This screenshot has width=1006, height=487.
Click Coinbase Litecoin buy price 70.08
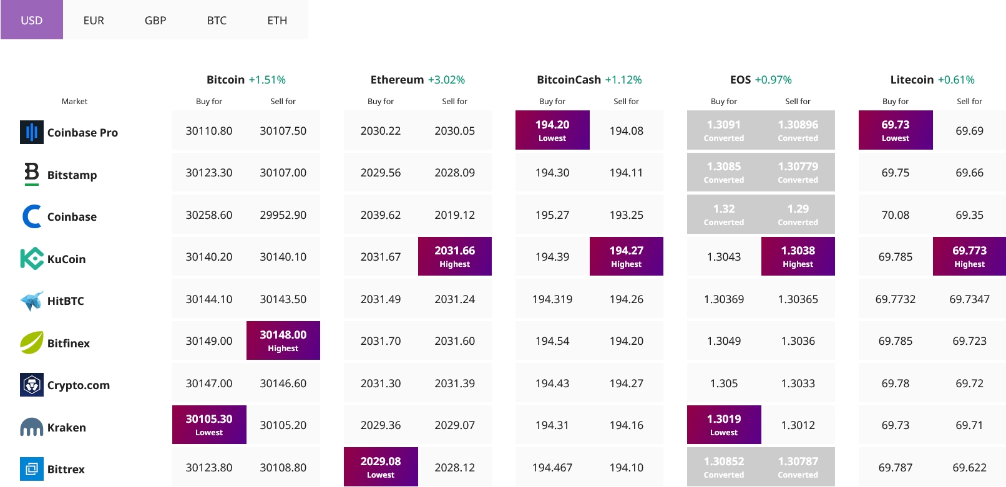(x=896, y=215)
